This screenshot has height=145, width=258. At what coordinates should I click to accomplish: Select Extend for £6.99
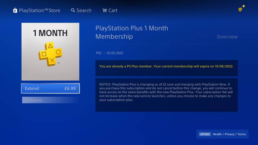[x=50, y=88]
